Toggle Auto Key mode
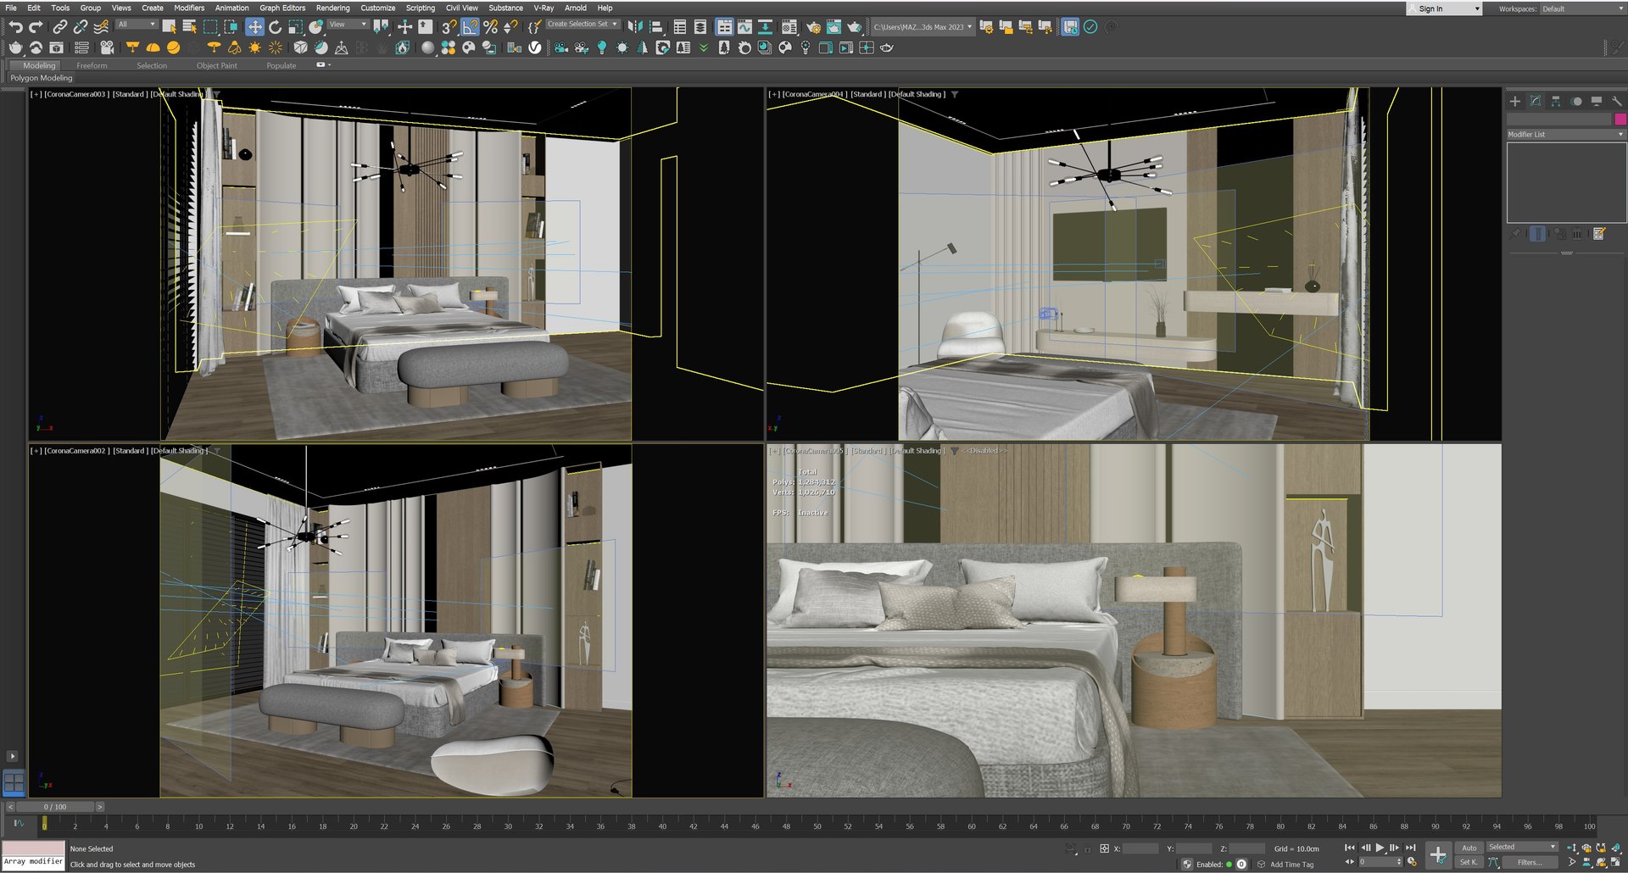Screen dimensions: 1628x873 pyautogui.click(x=1469, y=848)
